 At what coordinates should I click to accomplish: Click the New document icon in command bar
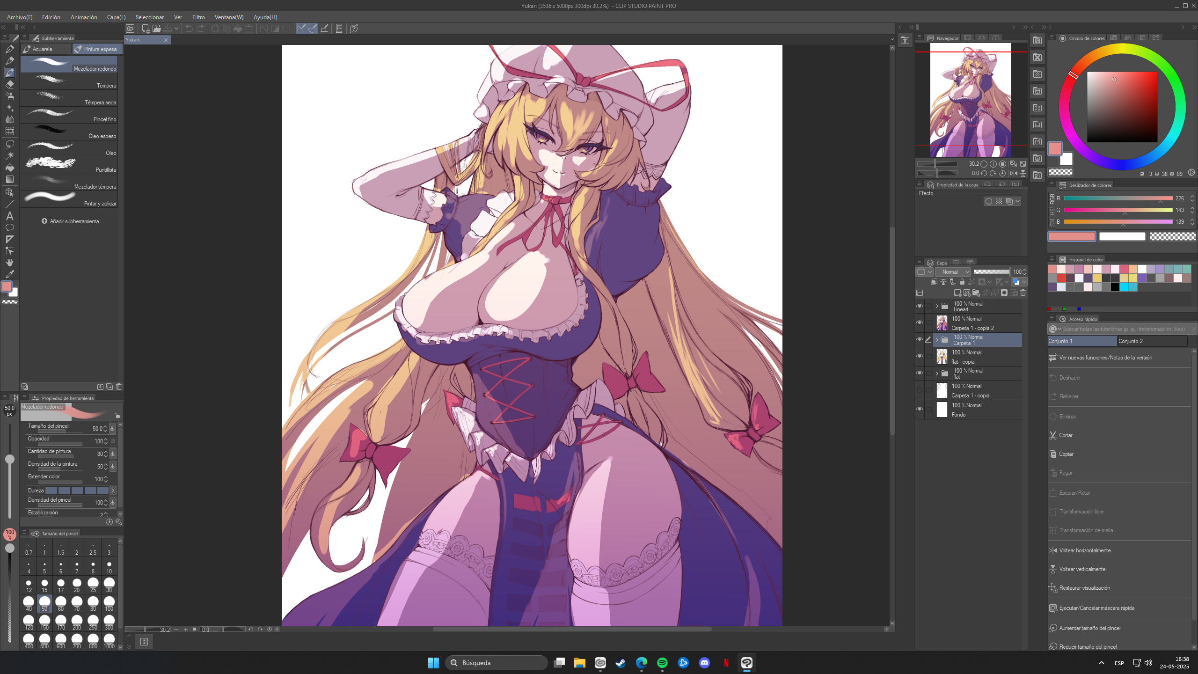coord(146,29)
